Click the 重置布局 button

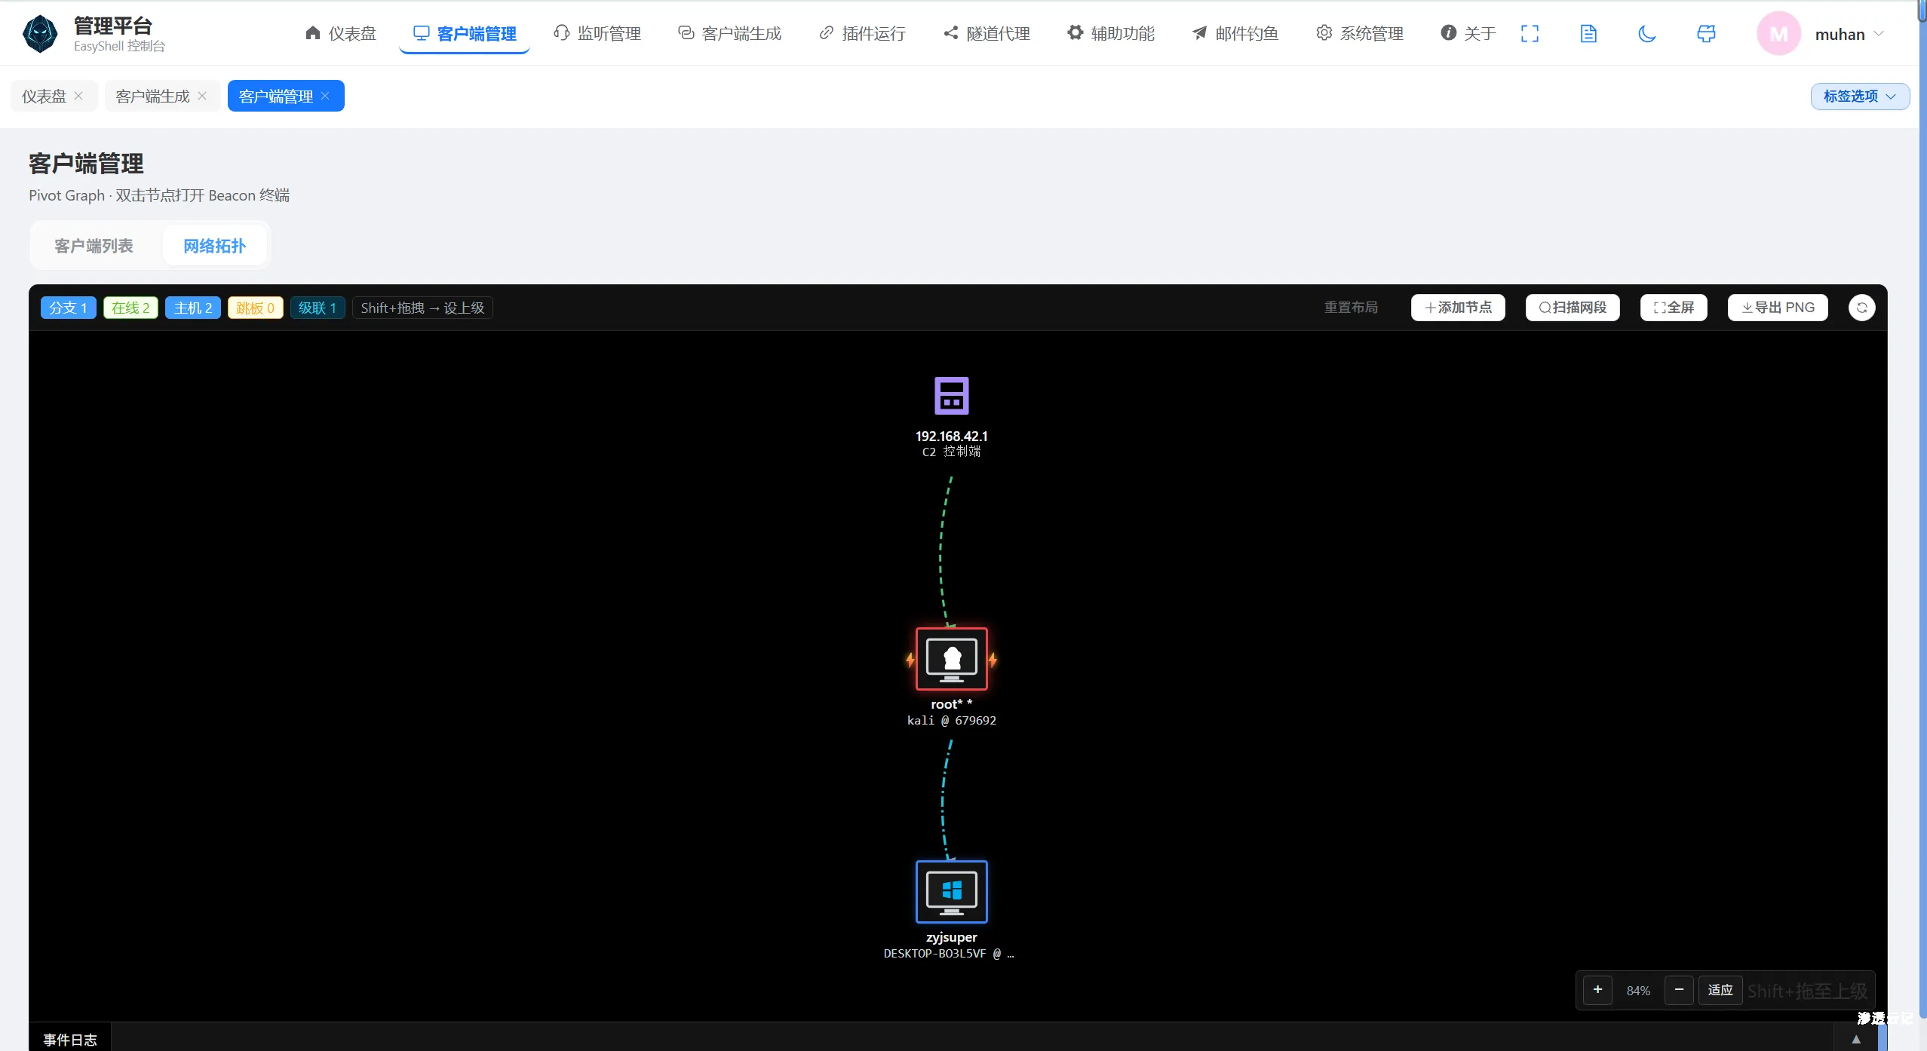(x=1351, y=308)
